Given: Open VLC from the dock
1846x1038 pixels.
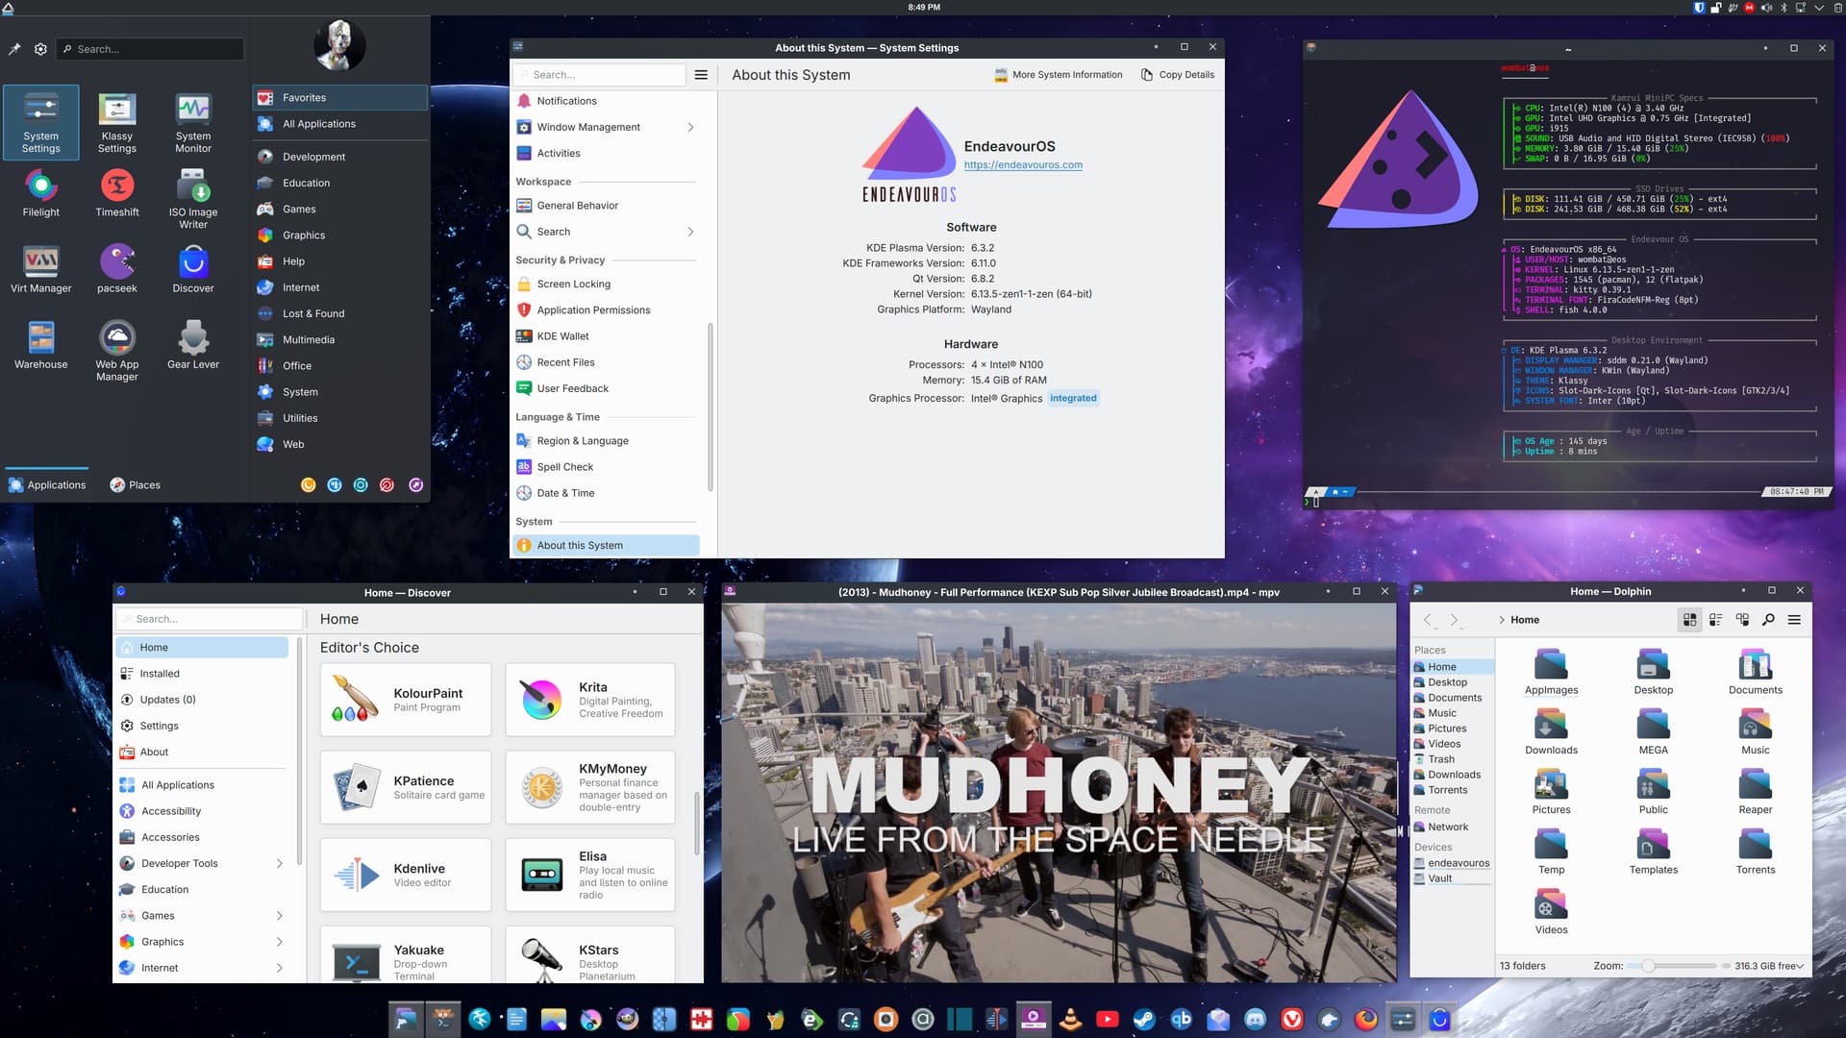Looking at the screenshot, I should [x=1070, y=1020].
